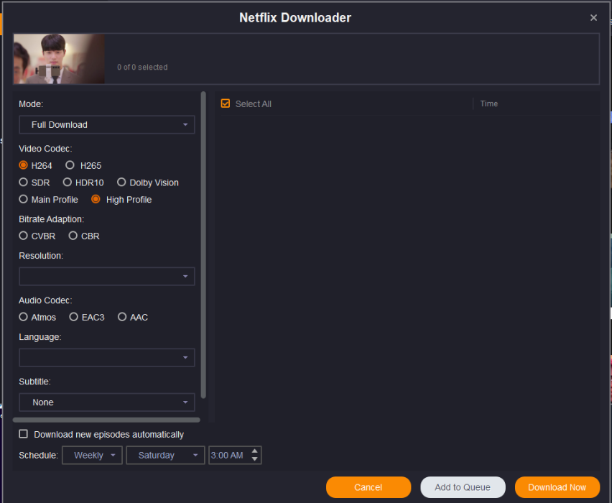Open the Weekly schedule frequency dropdown
Viewport: 612px width, 503px height.
point(92,456)
